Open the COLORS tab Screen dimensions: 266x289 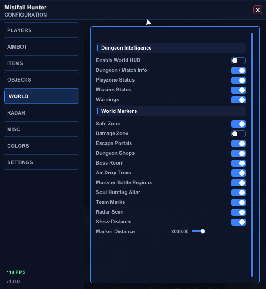41,145
